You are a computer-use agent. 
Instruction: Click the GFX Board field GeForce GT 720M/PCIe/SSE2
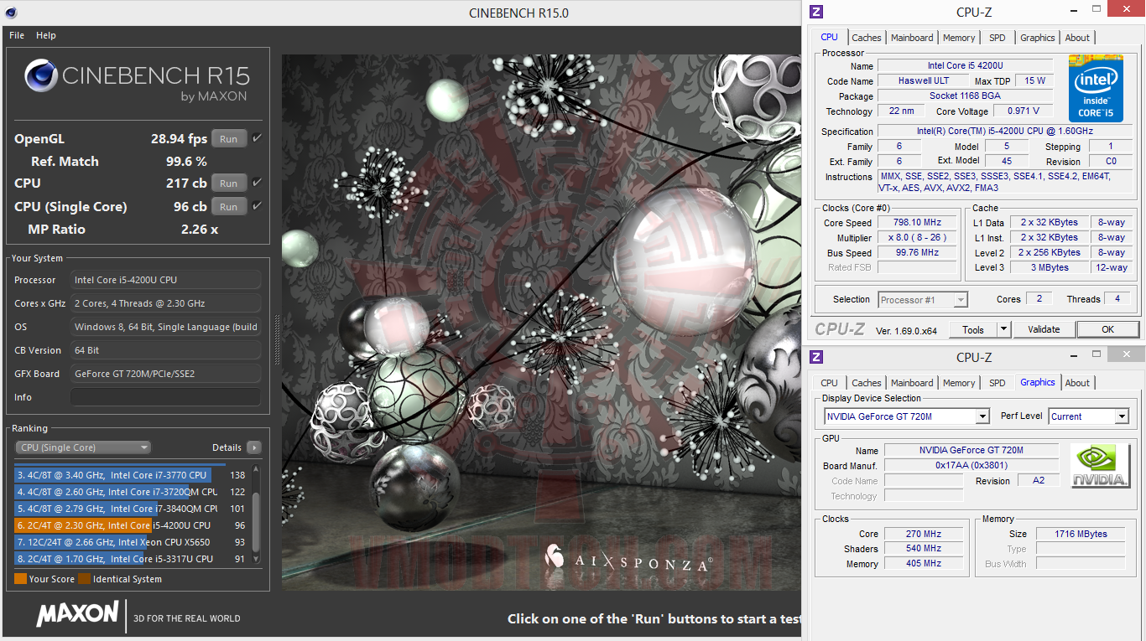166,374
